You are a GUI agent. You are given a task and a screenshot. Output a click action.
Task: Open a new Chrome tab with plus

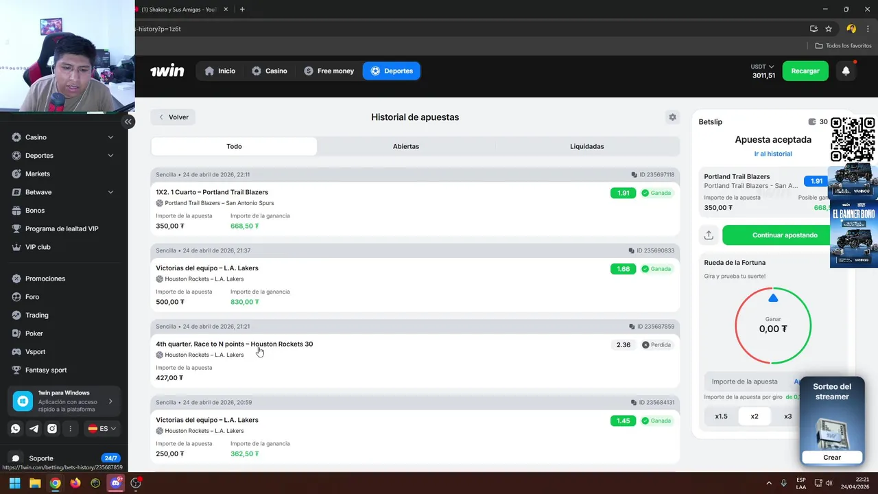coord(242,9)
